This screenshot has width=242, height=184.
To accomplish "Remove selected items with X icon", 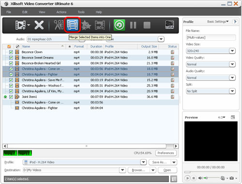I will click(39, 25).
